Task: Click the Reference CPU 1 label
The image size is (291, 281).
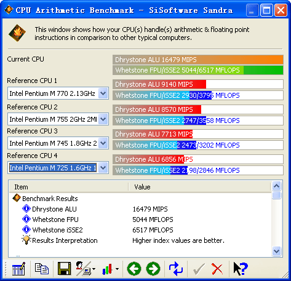Action: tap(32, 81)
